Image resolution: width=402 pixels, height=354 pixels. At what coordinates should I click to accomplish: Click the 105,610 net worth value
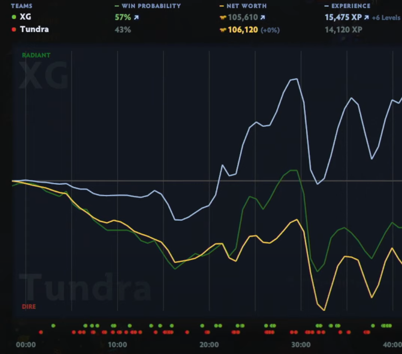coord(243,17)
